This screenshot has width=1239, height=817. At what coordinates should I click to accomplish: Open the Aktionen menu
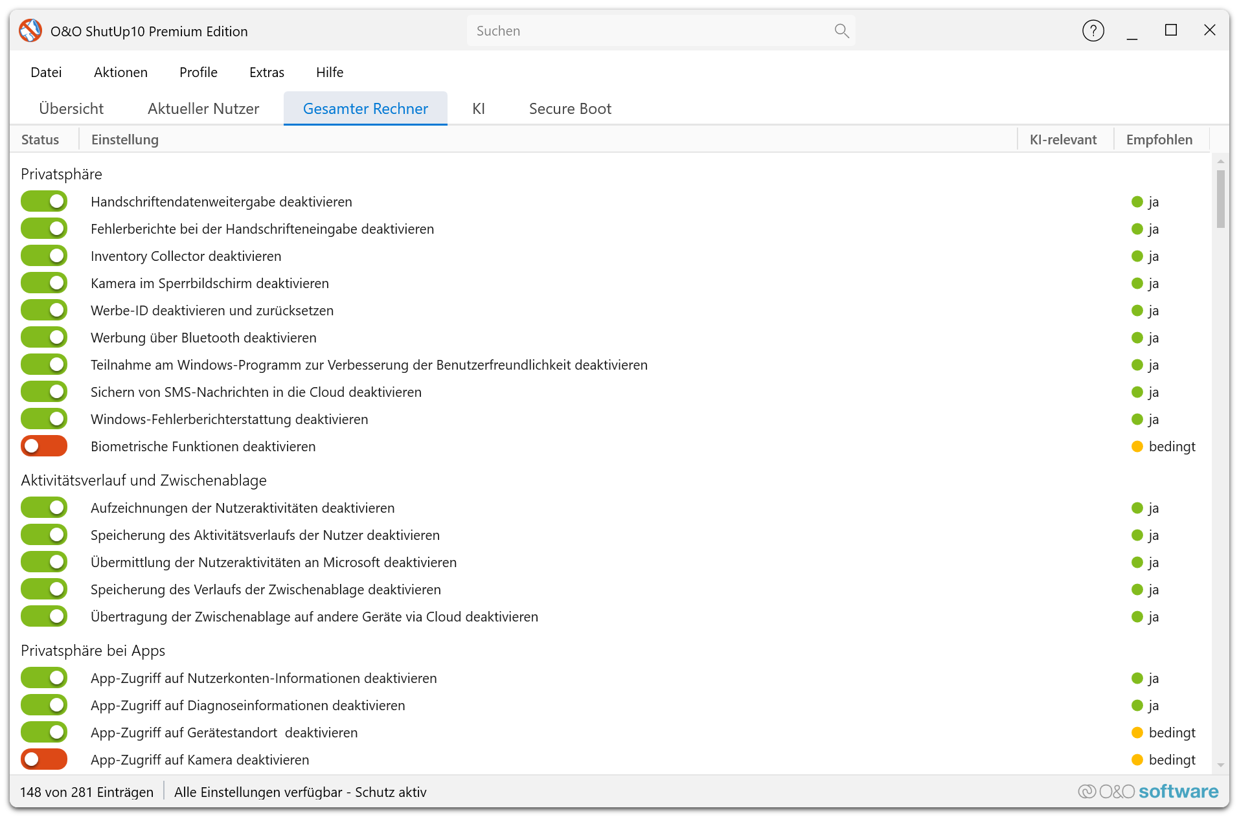pyautogui.click(x=120, y=73)
